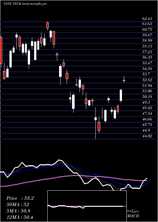The image size is (158, 222).
Task: Click the 60.75 price axis label
Action: tap(147, 29)
